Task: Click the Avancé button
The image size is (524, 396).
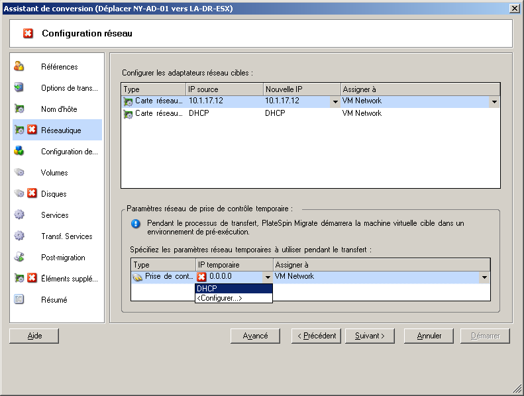Action: coord(255,336)
